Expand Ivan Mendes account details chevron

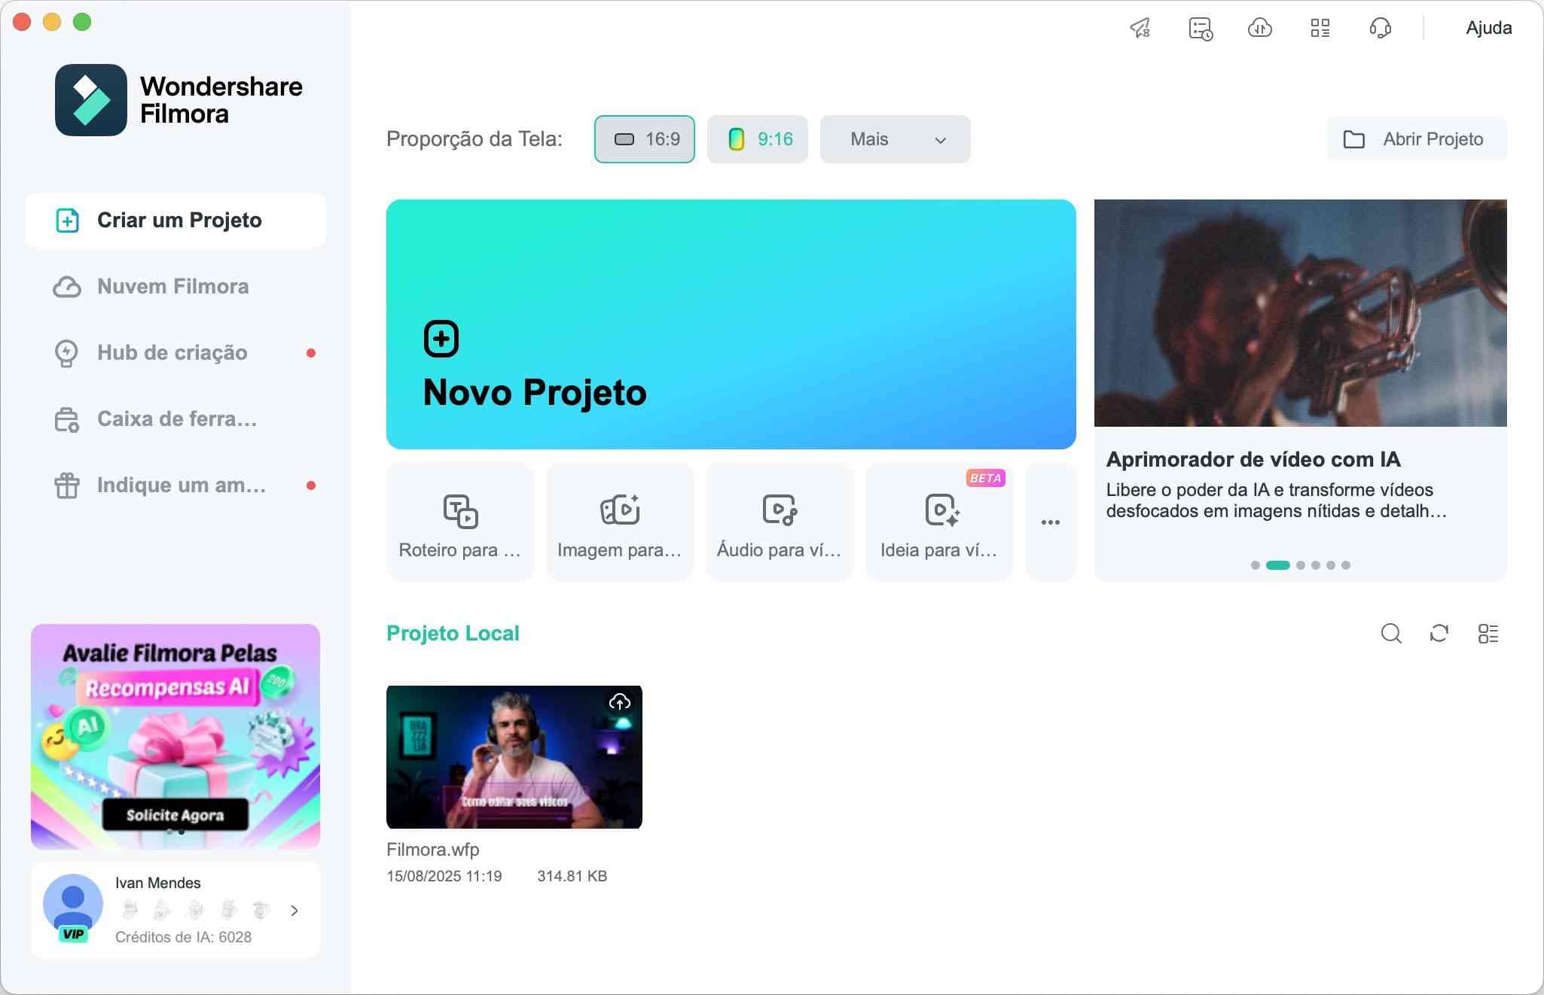click(x=294, y=911)
